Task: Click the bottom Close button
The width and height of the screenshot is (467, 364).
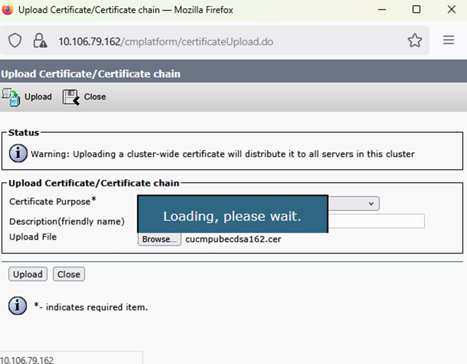Action: pyautogui.click(x=69, y=274)
